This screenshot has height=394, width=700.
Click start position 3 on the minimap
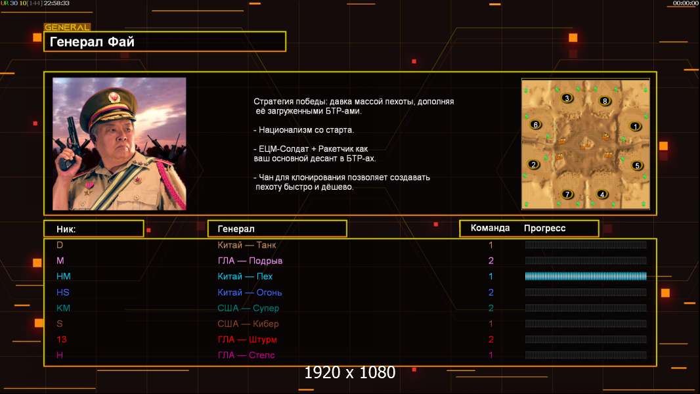pyautogui.click(x=567, y=98)
